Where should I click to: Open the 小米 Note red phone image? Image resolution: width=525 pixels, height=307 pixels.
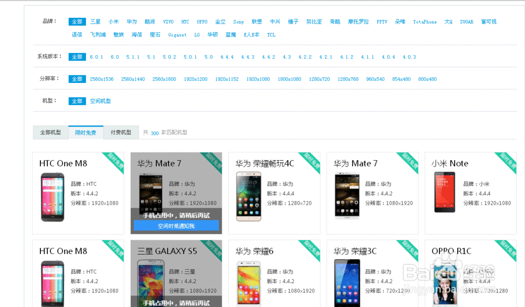pyautogui.click(x=445, y=192)
